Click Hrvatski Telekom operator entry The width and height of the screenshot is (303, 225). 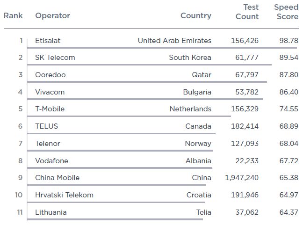64,195
